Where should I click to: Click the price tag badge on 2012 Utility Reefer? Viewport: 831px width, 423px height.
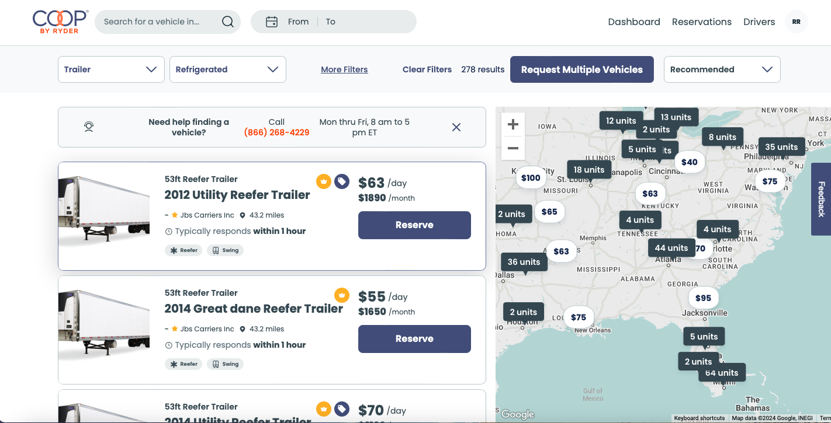342,181
